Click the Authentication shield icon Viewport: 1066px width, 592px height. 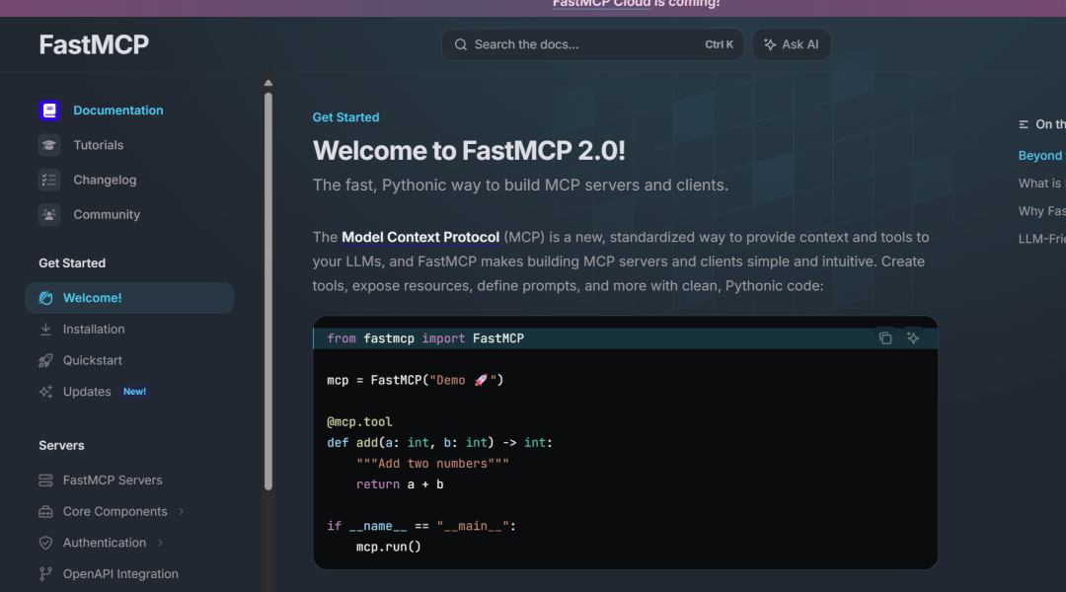[x=45, y=543]
